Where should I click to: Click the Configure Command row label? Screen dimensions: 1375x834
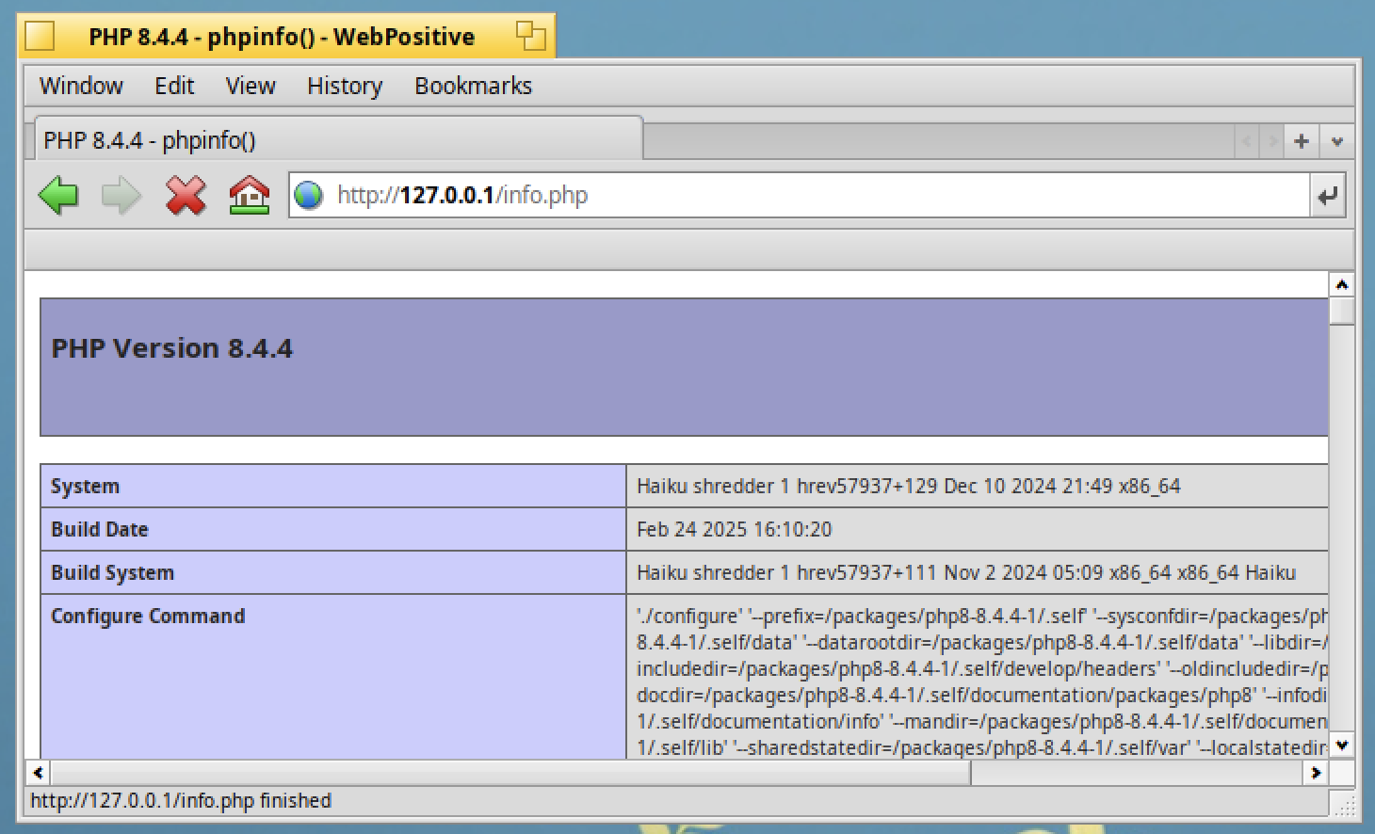[148, 616]
